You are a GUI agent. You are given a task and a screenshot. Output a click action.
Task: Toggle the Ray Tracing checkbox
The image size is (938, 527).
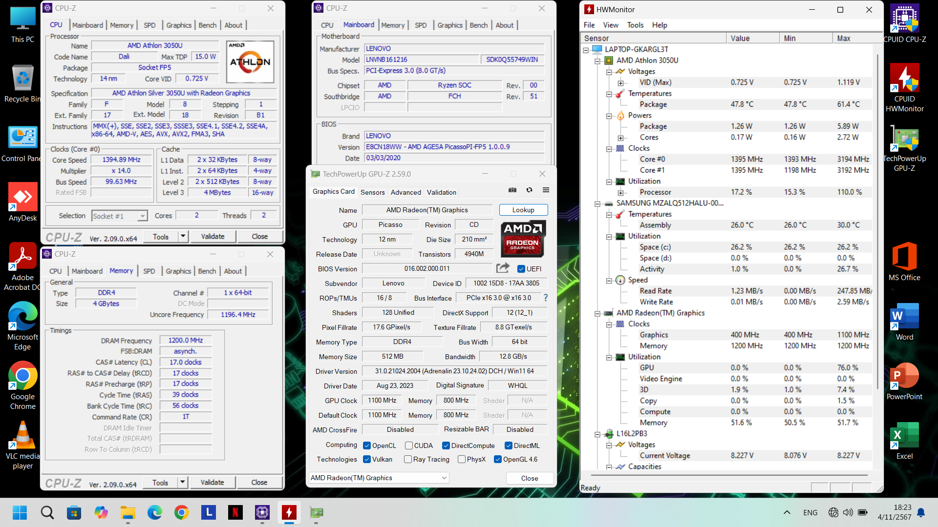coord(408,459)
